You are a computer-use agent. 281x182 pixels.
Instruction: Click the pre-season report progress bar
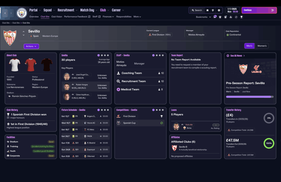coord(250,97)
